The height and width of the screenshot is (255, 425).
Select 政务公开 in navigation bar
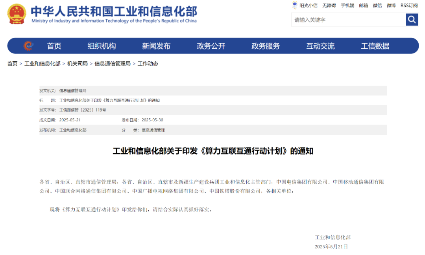pos(211,46)
